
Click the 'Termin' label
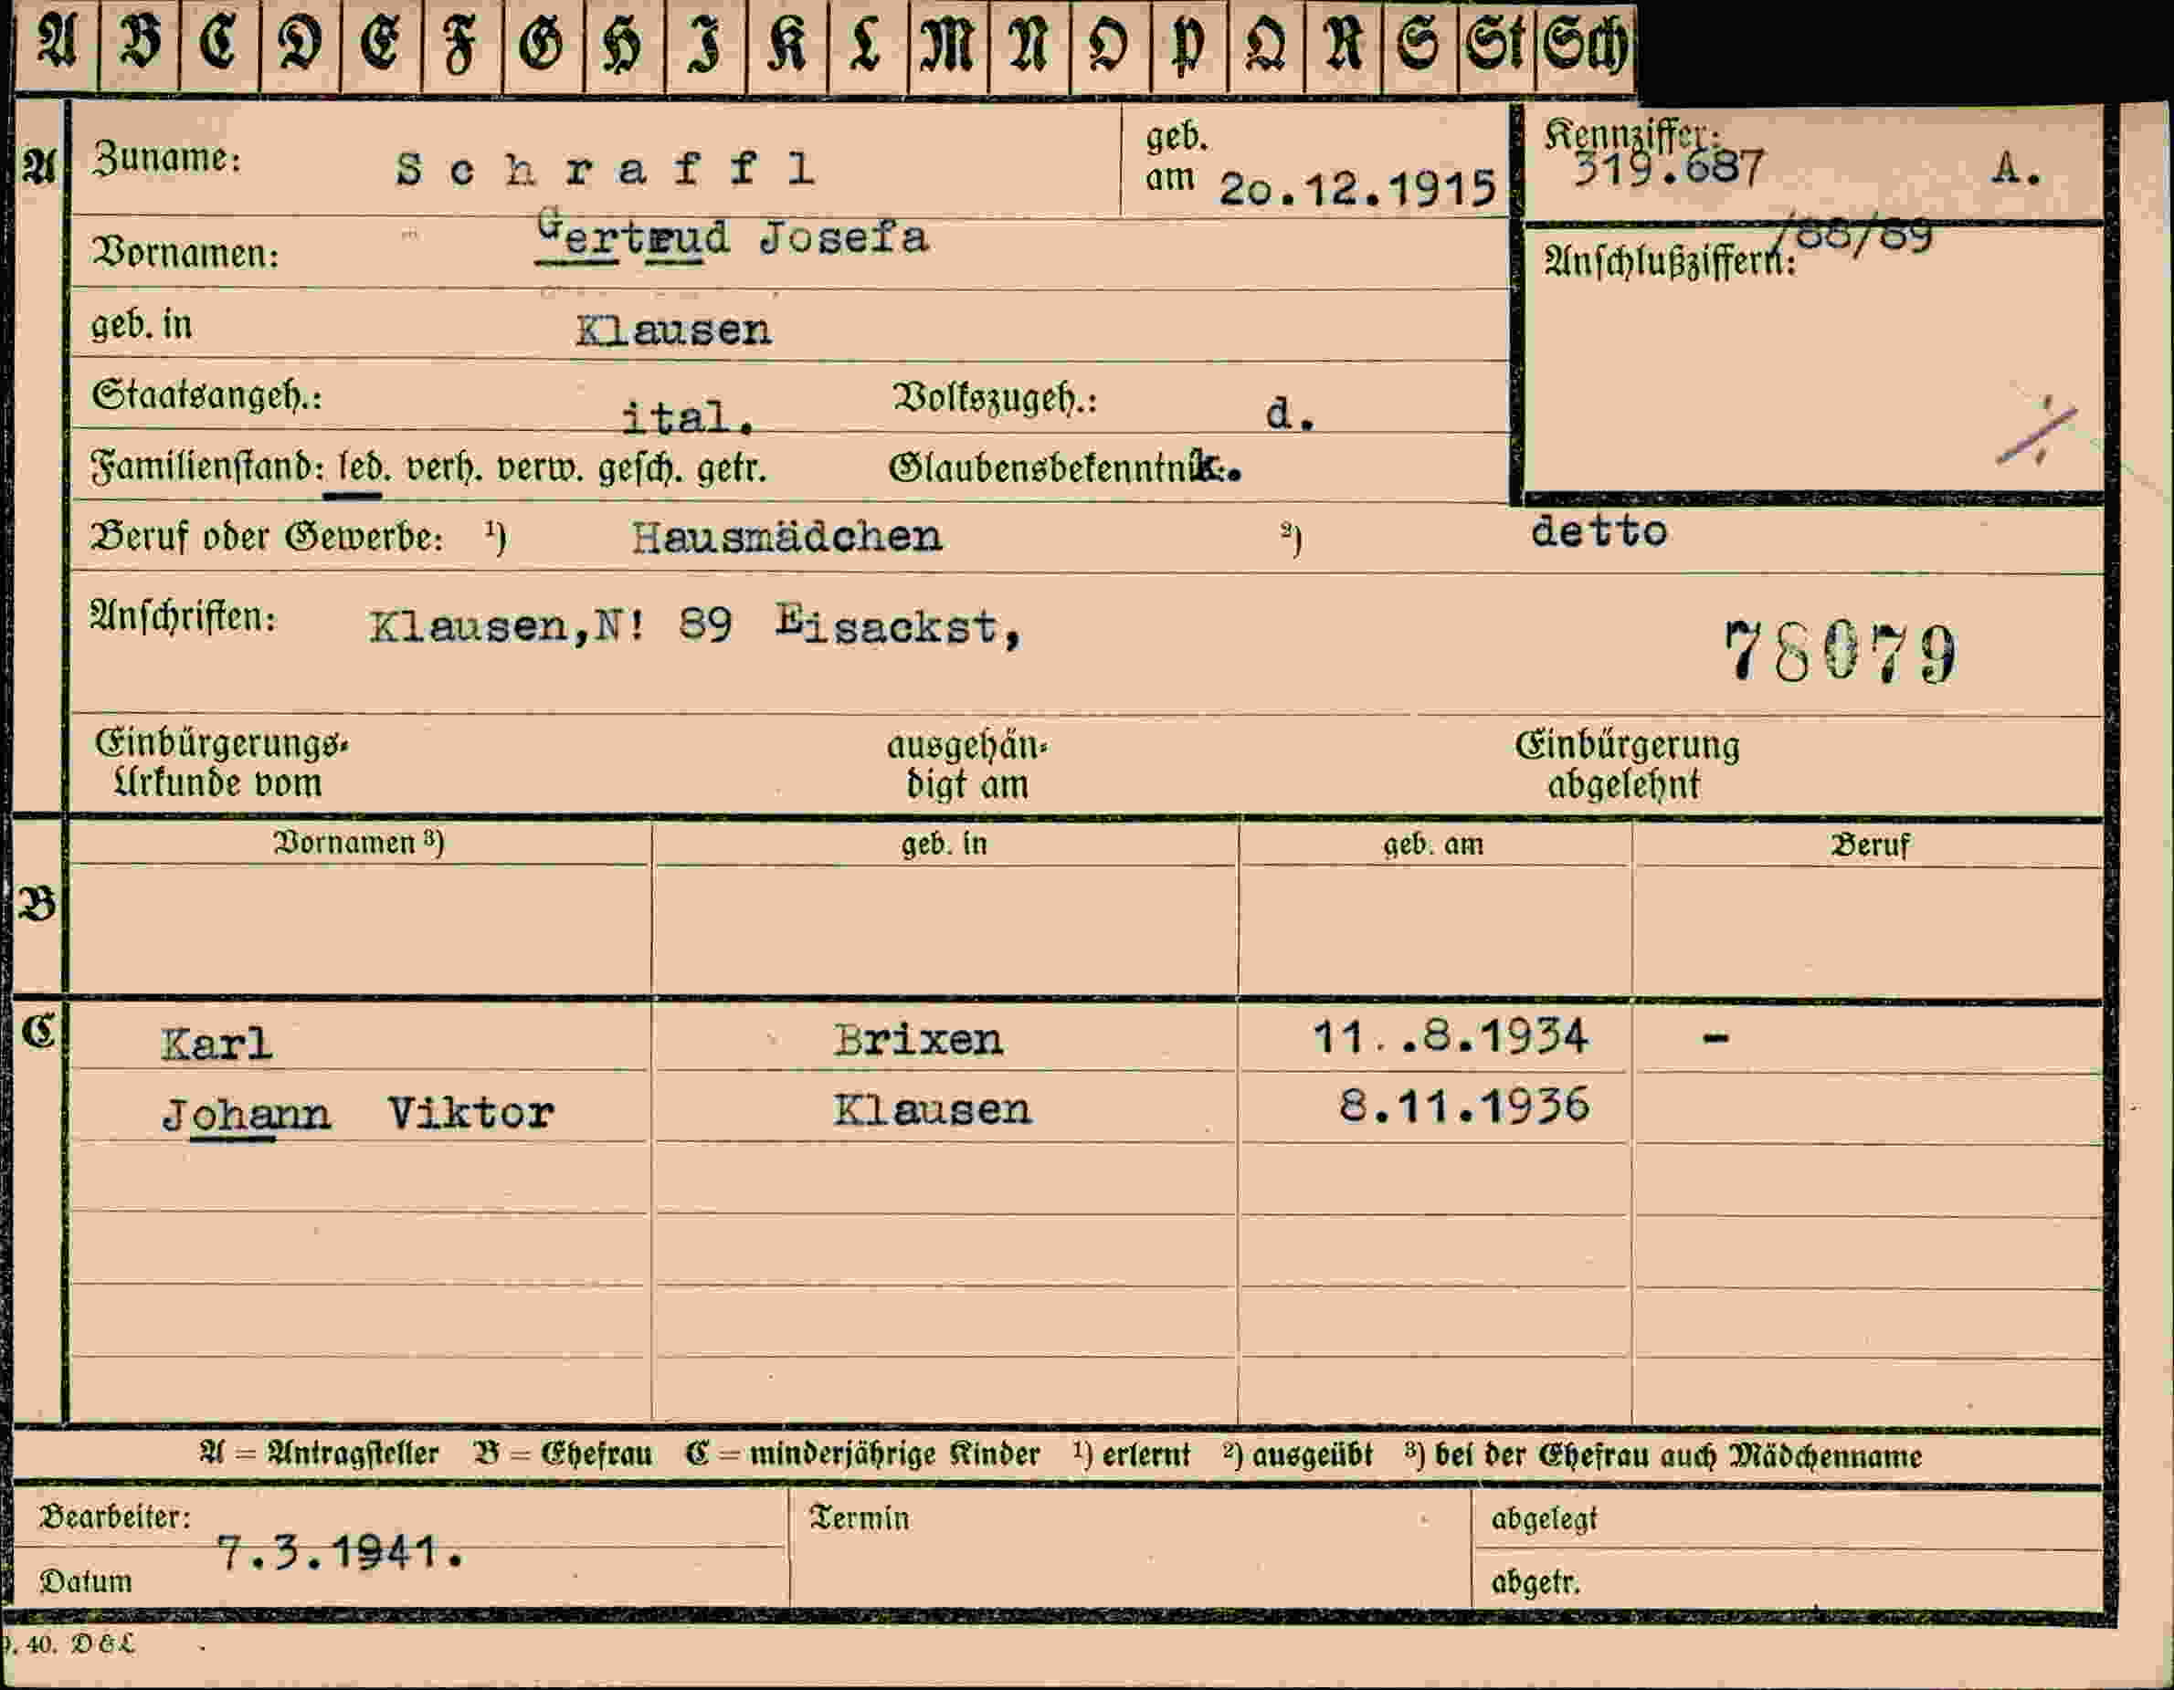pos(860,1519)
